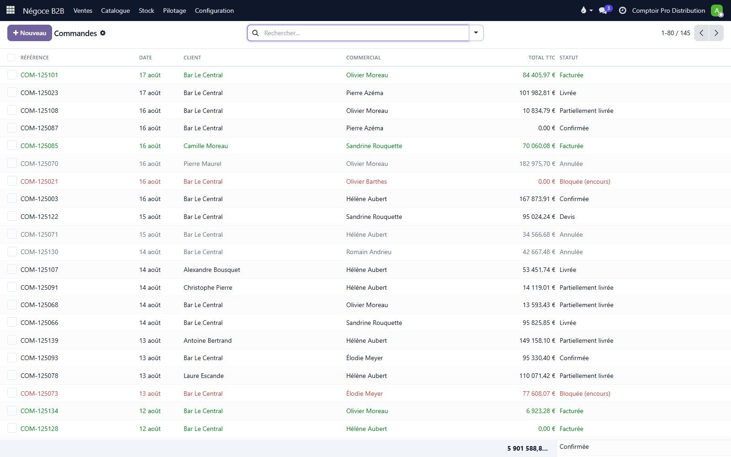Open cancelled order COM-125071
This screenshot has height=457, width=731.
[39, 234]
